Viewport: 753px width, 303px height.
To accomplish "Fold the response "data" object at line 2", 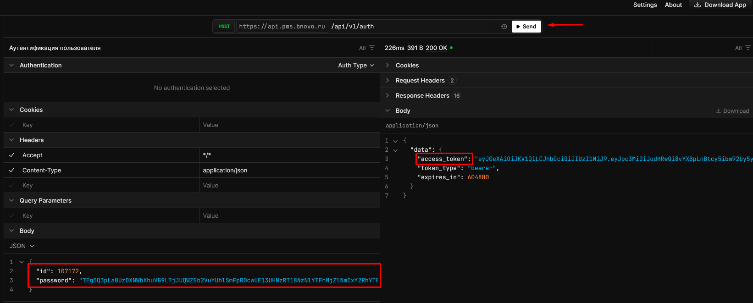I will click(x=395, y=150).
